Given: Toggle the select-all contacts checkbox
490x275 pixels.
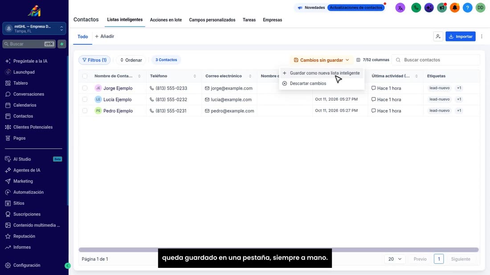Looking at the screenshot, I should point(85,76).
